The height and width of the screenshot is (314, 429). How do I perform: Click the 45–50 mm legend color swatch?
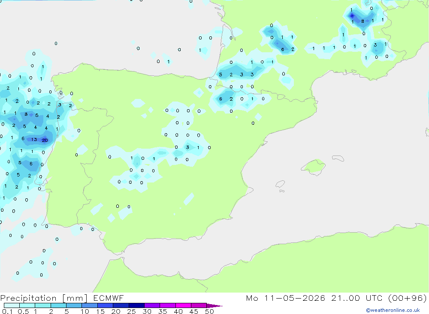pos(199,305)
